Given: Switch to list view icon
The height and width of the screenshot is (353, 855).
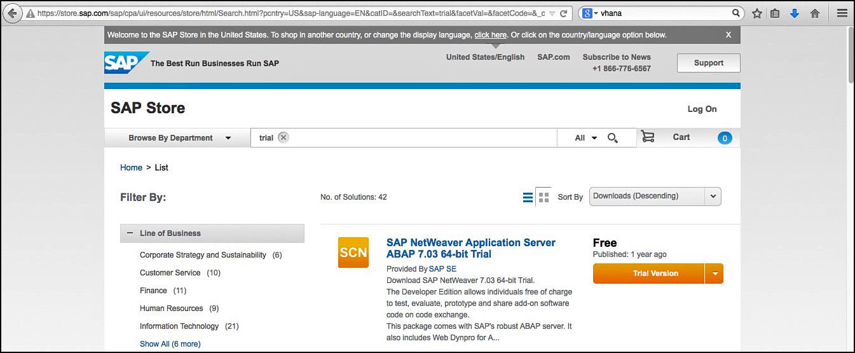Looking at the screenshot, I should pos(528,197).
